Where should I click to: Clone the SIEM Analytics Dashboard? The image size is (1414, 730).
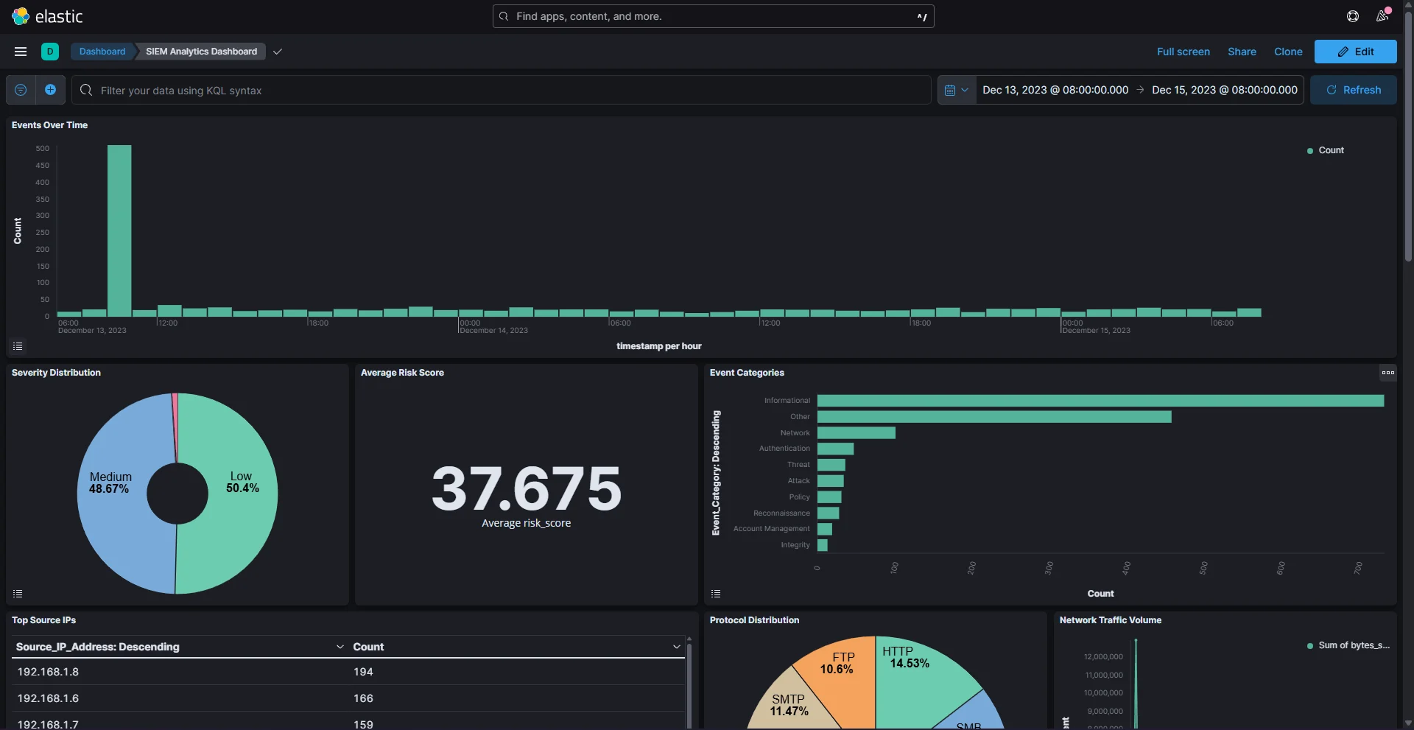[1288, 52]
